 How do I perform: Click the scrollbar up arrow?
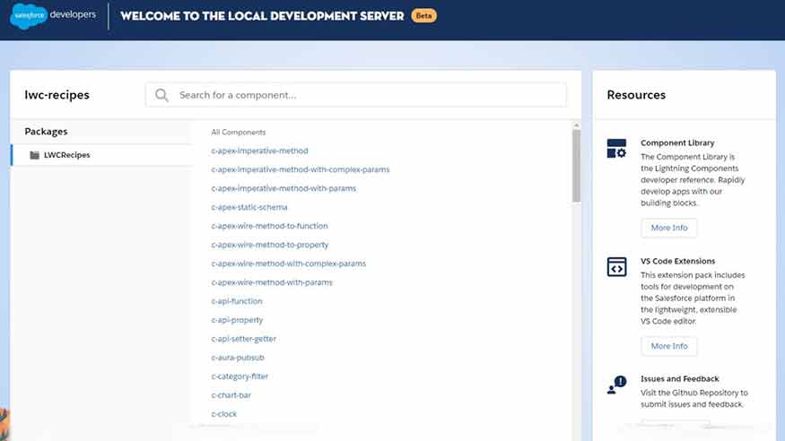pyautogui.click(x=576, y=125)
